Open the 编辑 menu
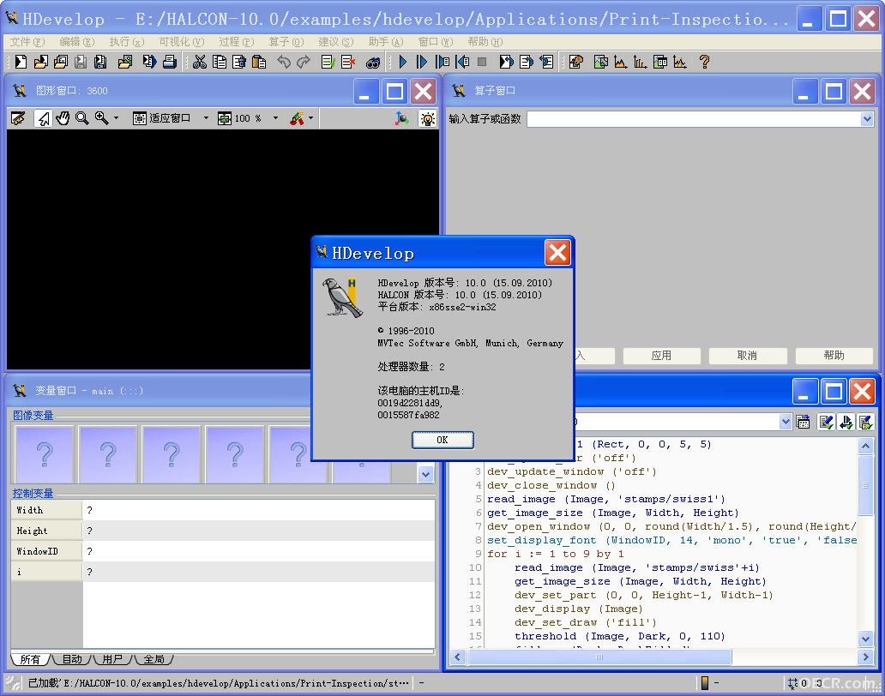 click(77, 42)
